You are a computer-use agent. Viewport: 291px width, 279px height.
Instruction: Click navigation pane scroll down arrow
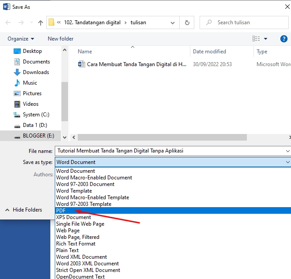(x=64, y=137)
